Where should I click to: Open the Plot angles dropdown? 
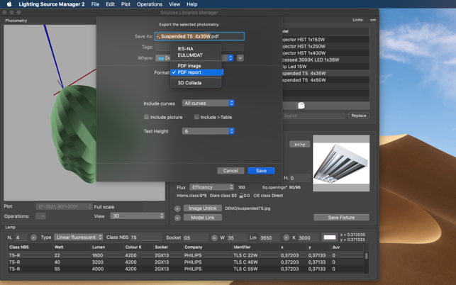64,206
